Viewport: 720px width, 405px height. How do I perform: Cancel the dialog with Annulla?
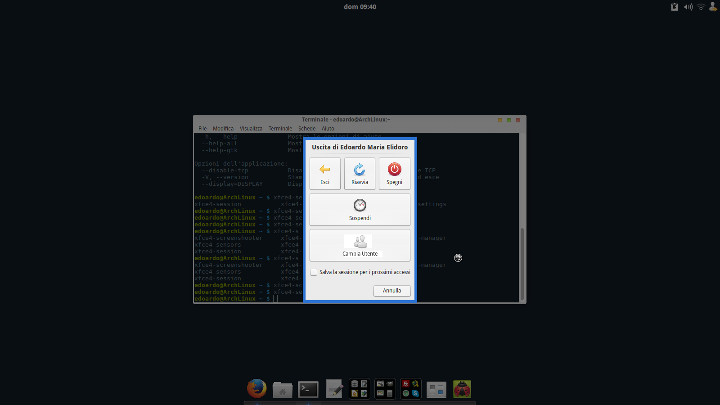pyautogui.click(x=391, y=291)
